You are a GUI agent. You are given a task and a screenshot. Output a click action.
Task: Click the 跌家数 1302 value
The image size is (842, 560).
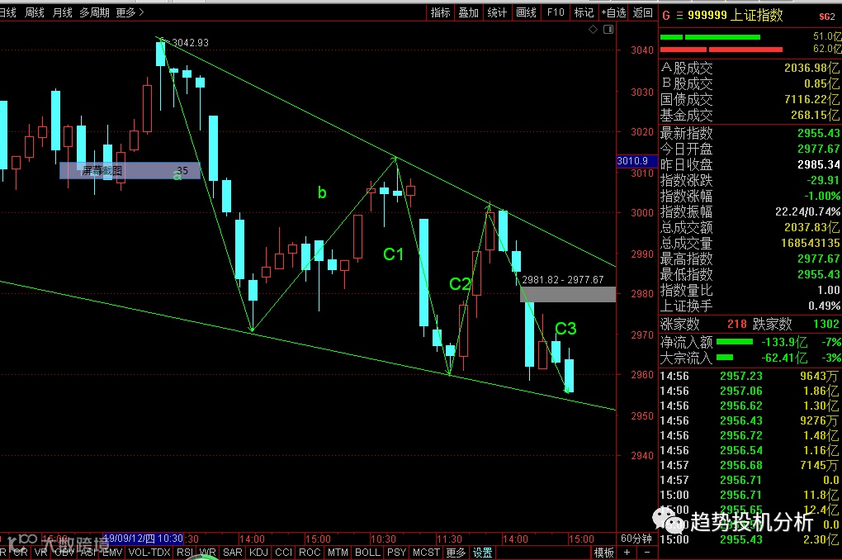click(x=825, y=324)
